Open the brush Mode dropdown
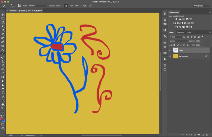The image size is (212, 137). 37,6
